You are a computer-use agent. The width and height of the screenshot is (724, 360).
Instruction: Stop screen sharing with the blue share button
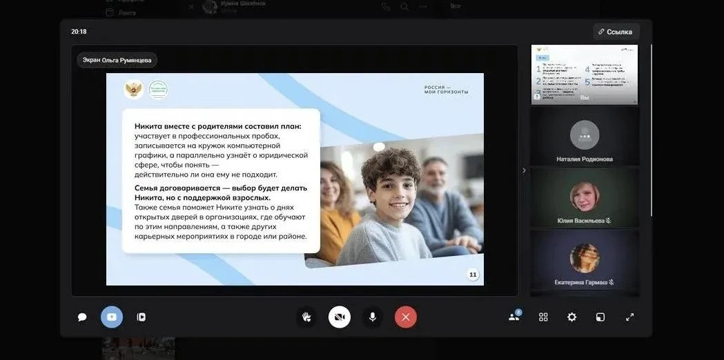point(112,317)
